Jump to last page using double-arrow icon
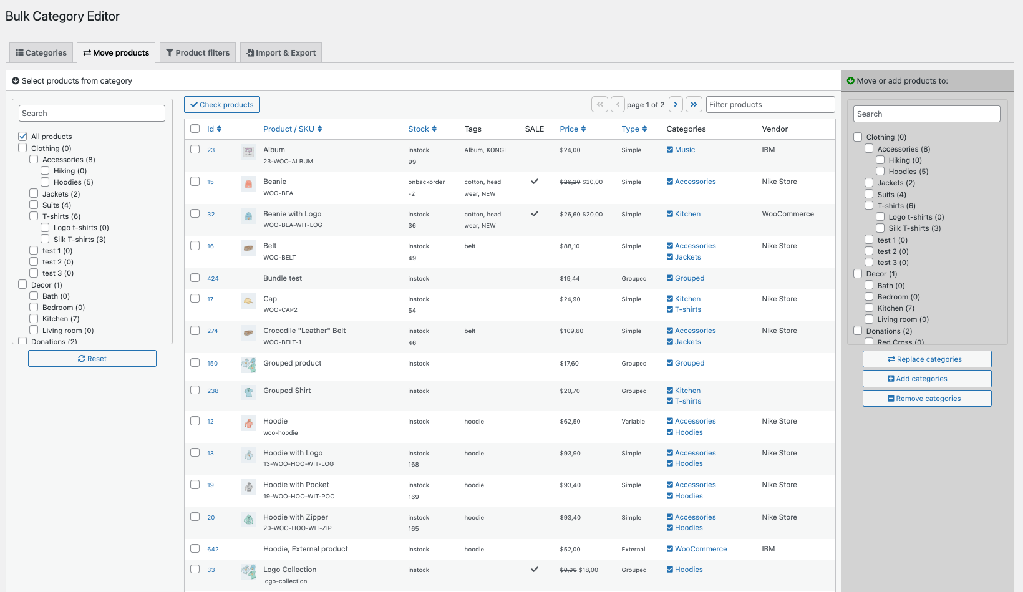The width and height of the screenshot is (1023, 592). [x=694, y=104]
